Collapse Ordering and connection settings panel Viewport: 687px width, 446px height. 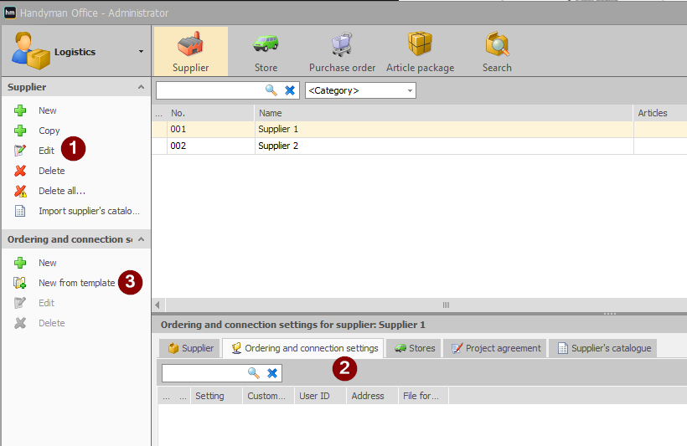141,239
